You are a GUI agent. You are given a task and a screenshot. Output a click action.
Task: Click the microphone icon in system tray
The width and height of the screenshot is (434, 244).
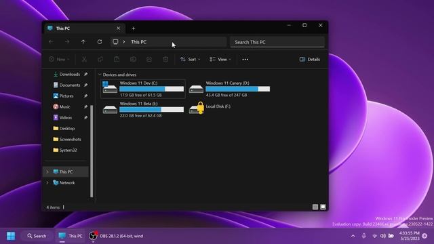(x=363, y=236)
